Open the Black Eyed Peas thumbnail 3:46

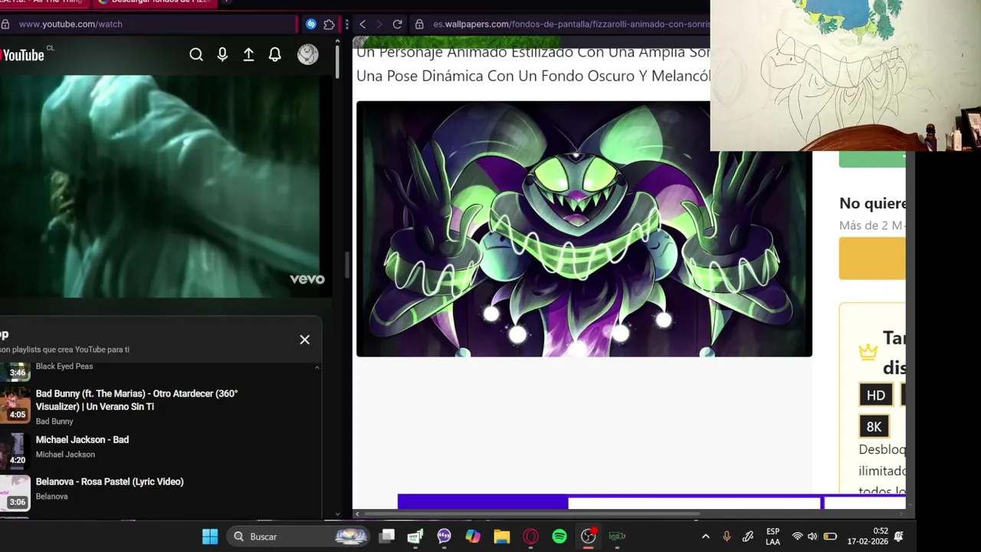[15, 372]
